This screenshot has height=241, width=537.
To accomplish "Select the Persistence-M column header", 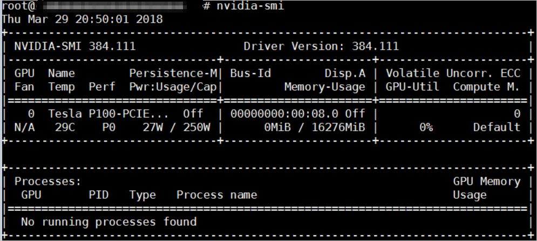I will point(173,73).
